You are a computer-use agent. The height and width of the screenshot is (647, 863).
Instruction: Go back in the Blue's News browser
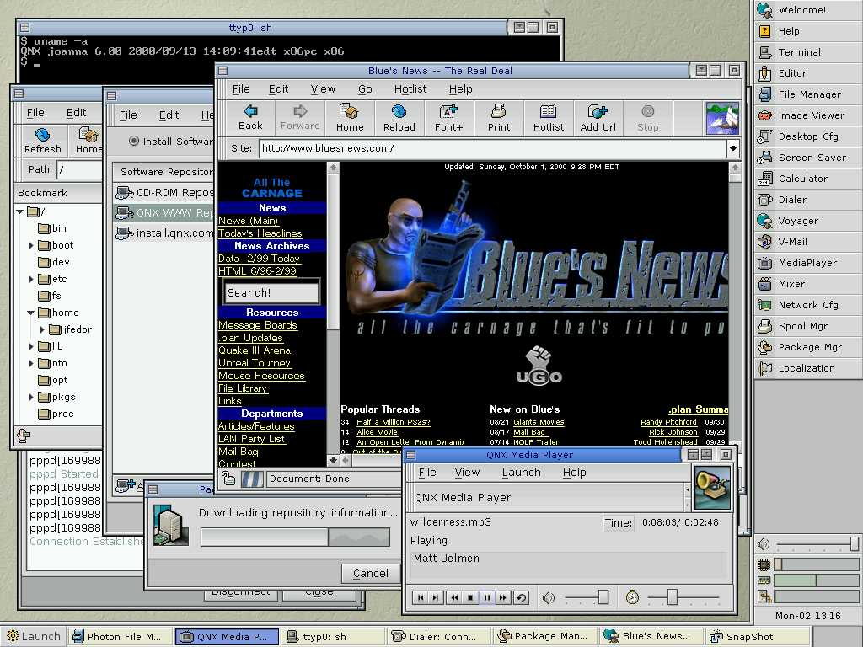250,118
